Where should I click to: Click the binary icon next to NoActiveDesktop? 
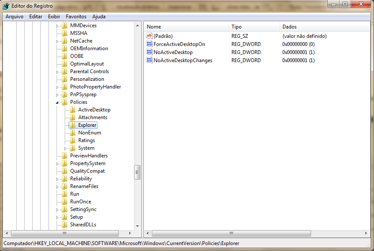pos(149,52)
